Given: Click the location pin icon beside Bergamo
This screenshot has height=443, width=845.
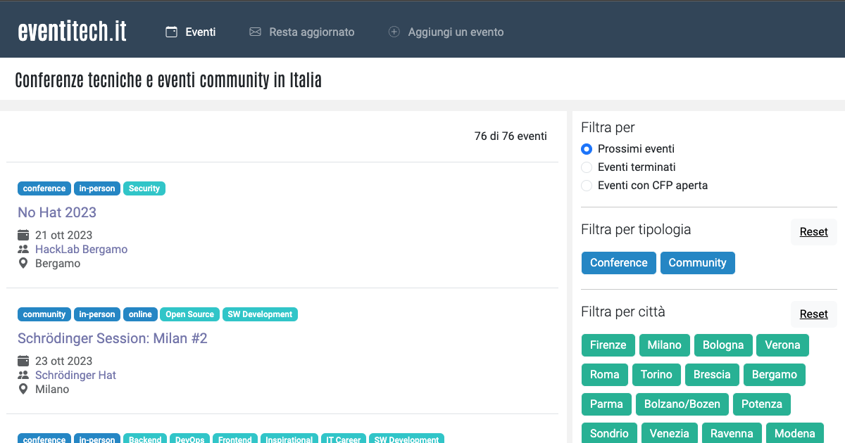Looking at the screenshot, I should point(23,264).
